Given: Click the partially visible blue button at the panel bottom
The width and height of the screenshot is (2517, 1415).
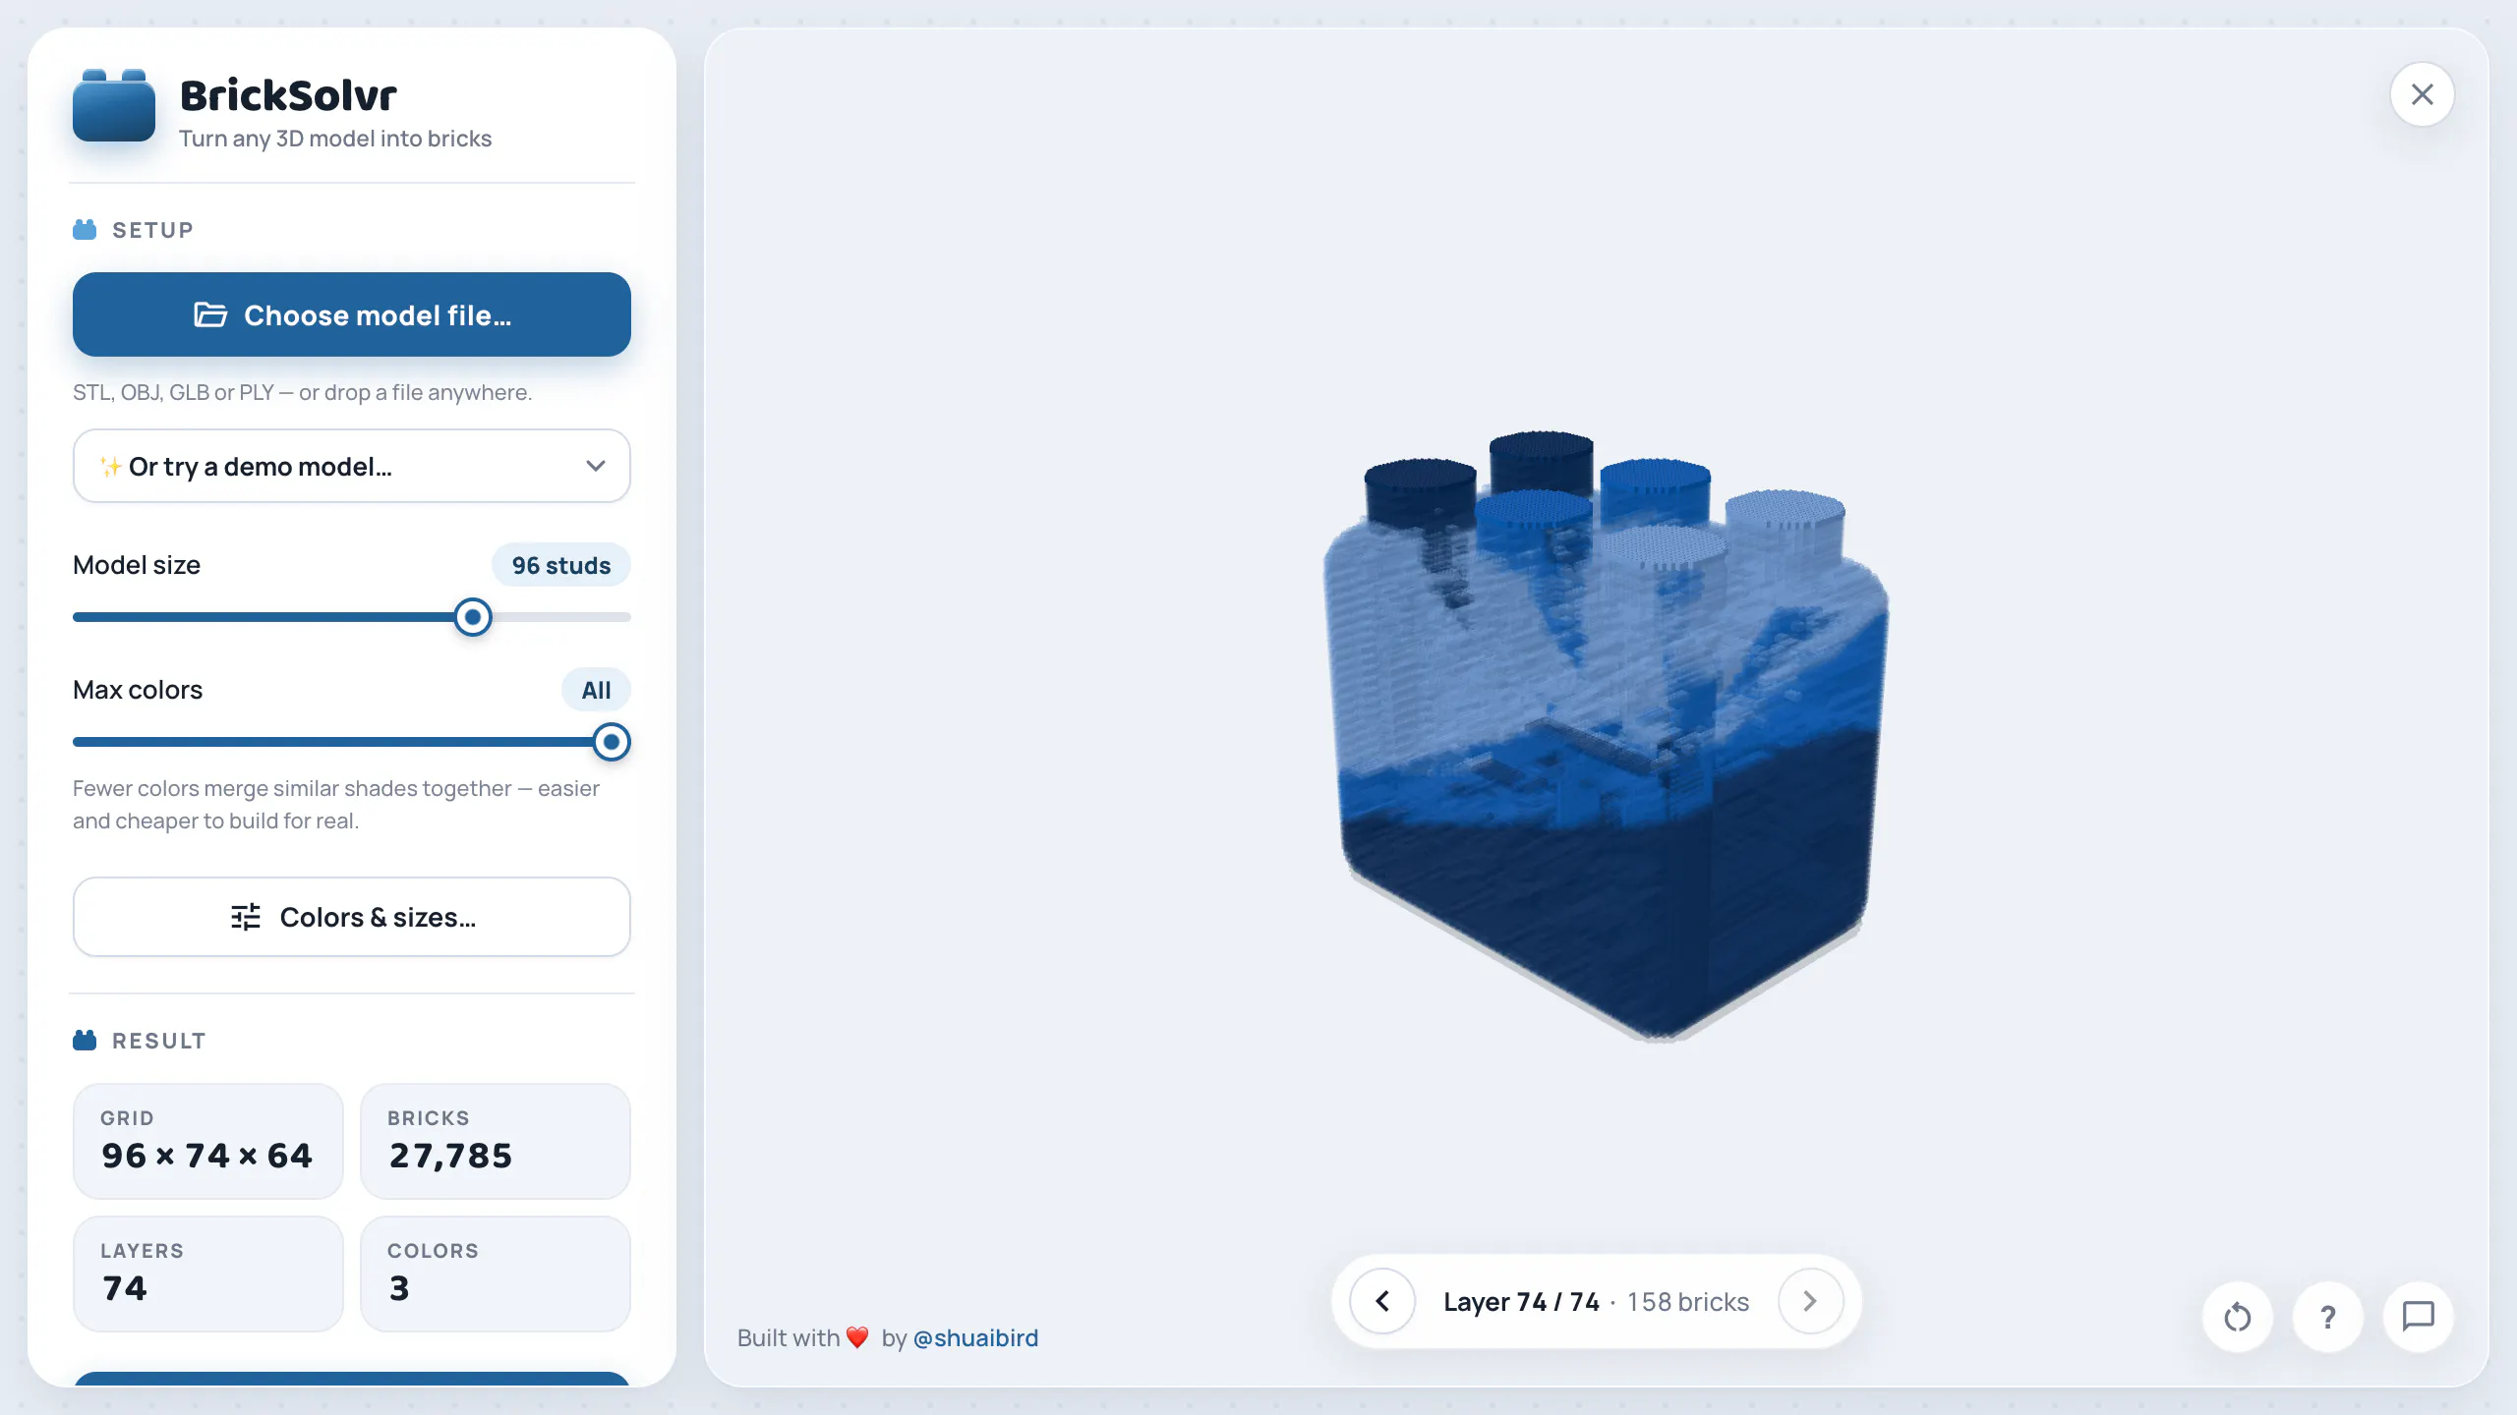Looking at the screenshot, I should pos(352,1379).
